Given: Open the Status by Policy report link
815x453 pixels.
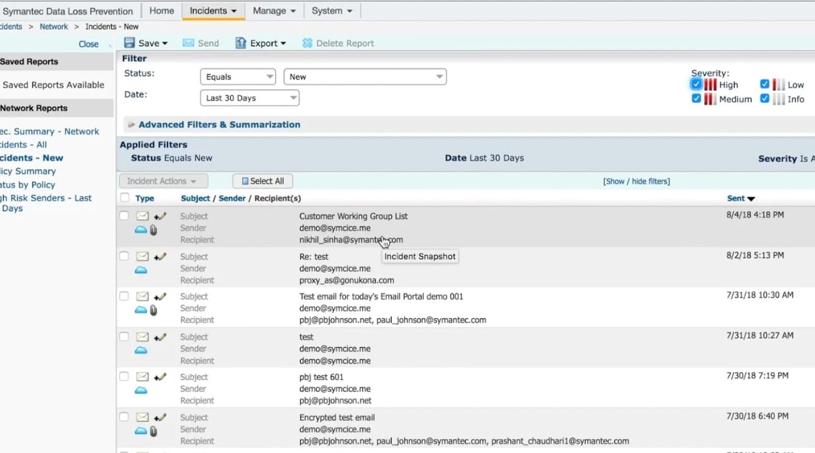Looking at the screenshot, I should click(x=28, y=184).
